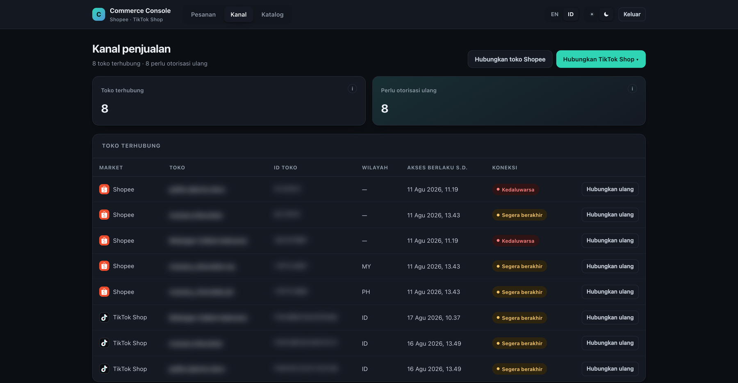The width and height of the screenshot is (738, 383).
Task: Click the Shopee · TikTok Shop subtitle
Action: (136, 20)
